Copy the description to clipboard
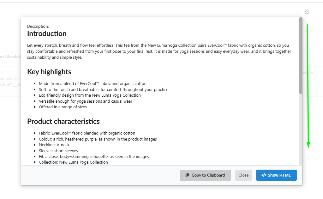This screenshot has width=323, height=199. (205, 175)
